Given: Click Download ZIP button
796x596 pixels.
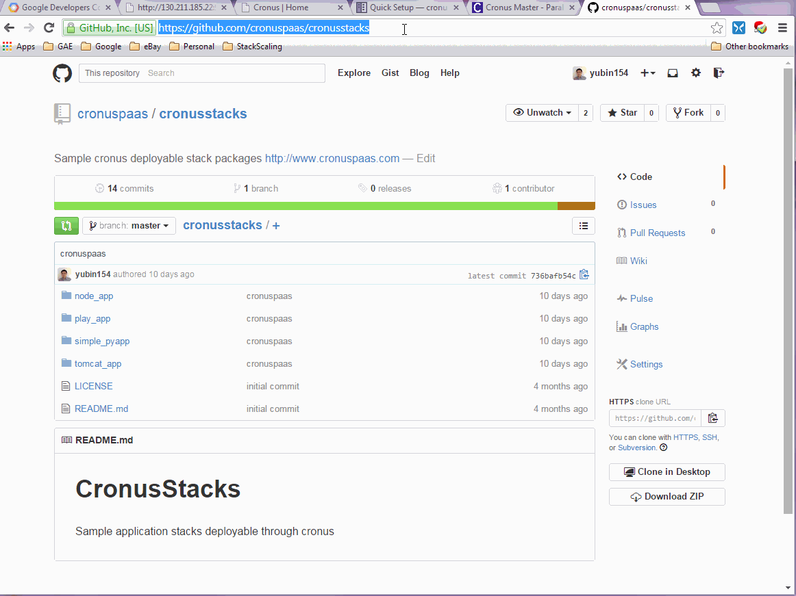Looking at the screenshot, I should coord(667,497).
